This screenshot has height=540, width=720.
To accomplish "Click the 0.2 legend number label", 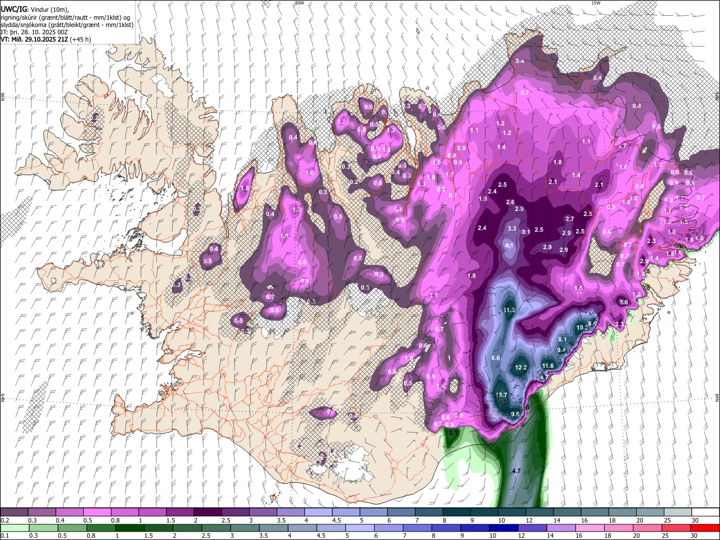I will click(x=5, y=520).
